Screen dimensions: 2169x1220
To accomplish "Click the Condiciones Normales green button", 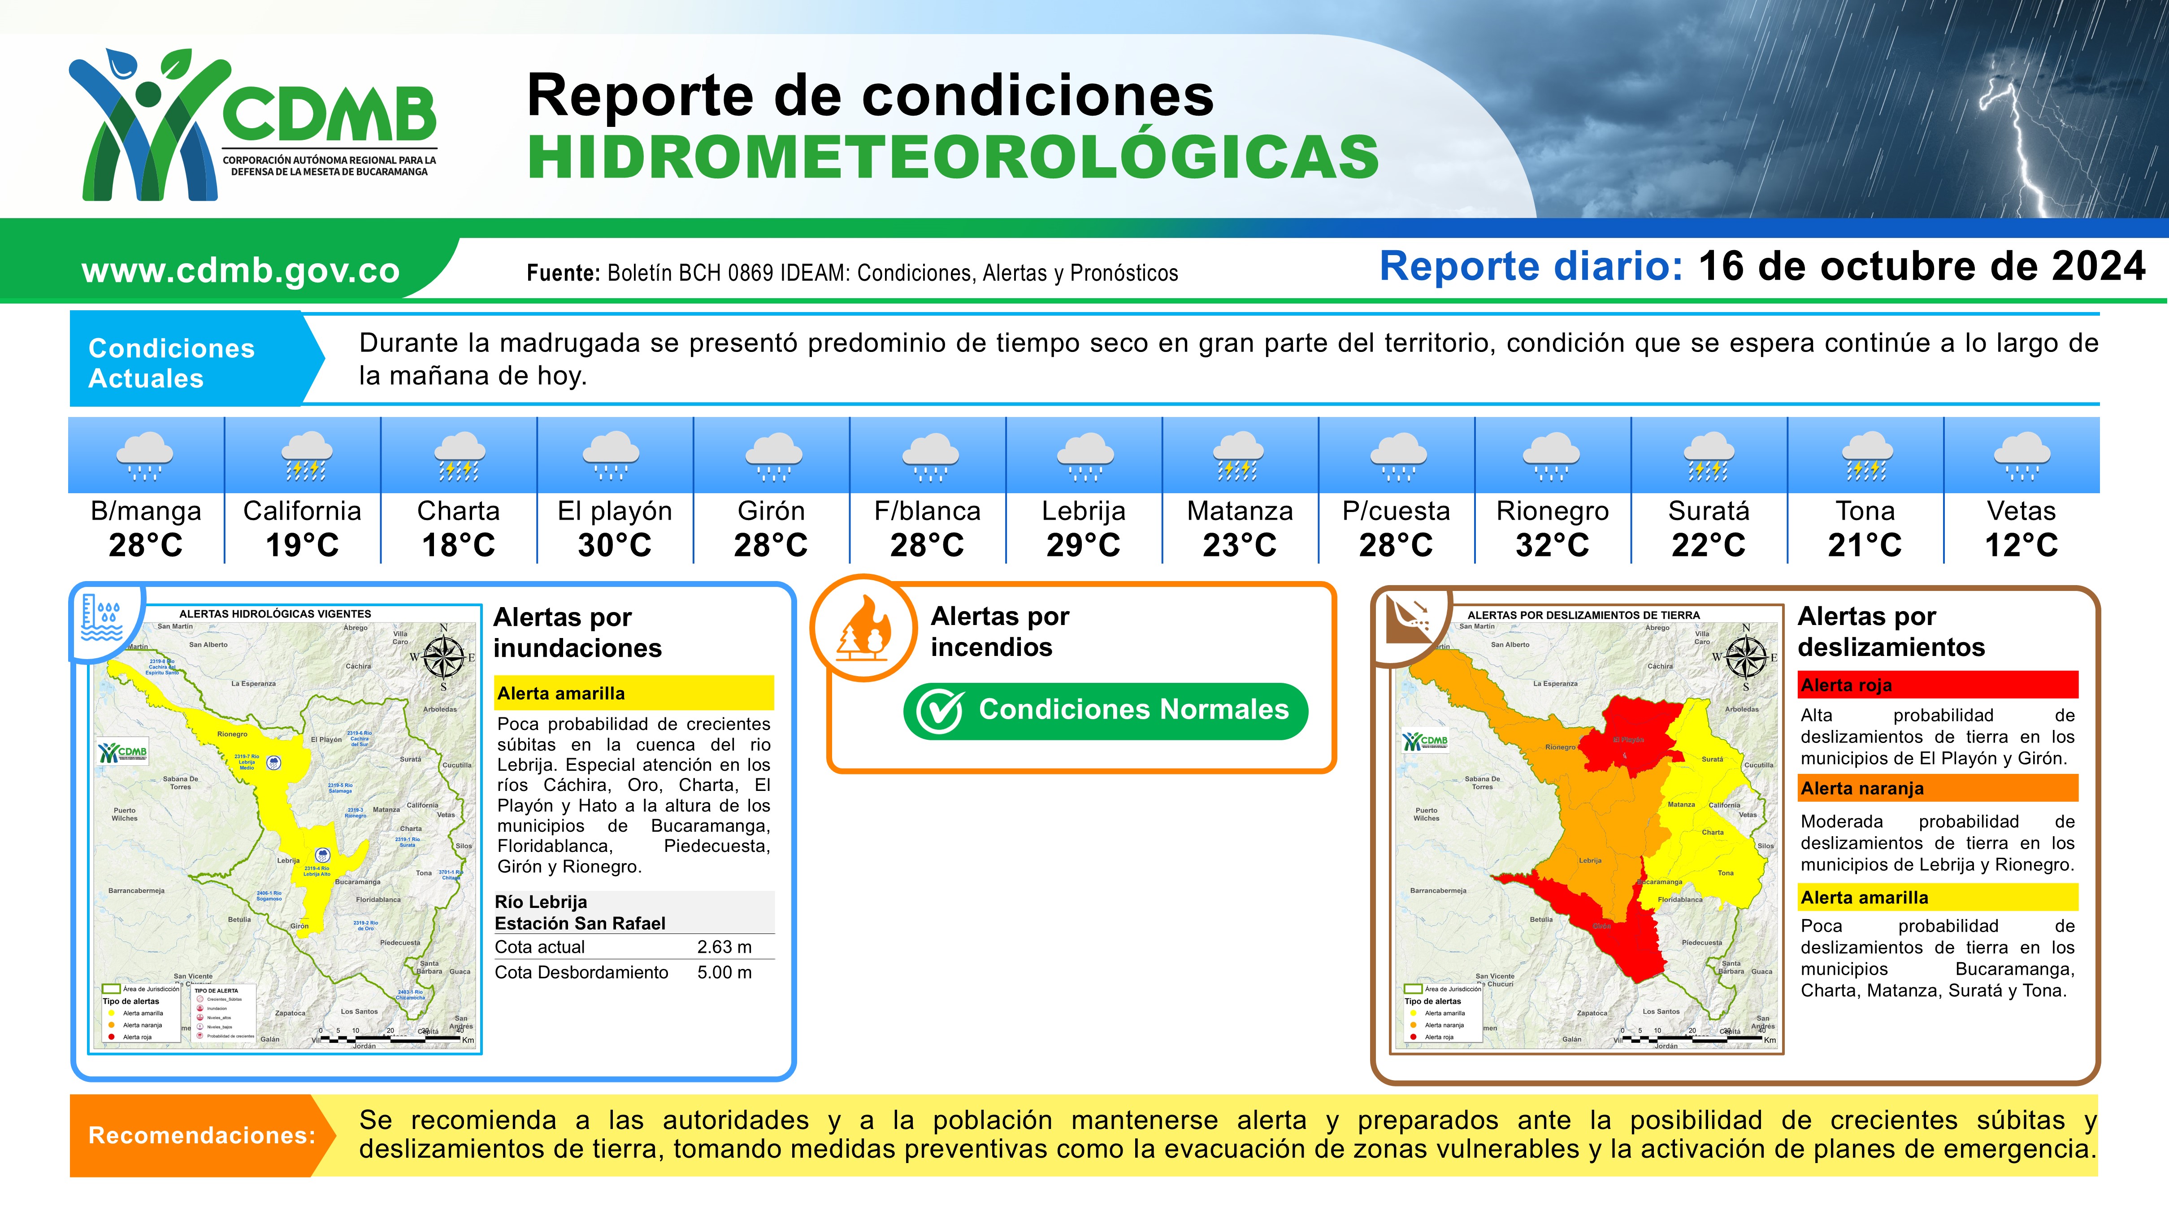I will tap(1106, 712).
